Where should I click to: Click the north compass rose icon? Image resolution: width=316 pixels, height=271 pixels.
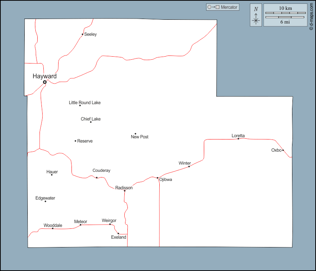(256, 16)
